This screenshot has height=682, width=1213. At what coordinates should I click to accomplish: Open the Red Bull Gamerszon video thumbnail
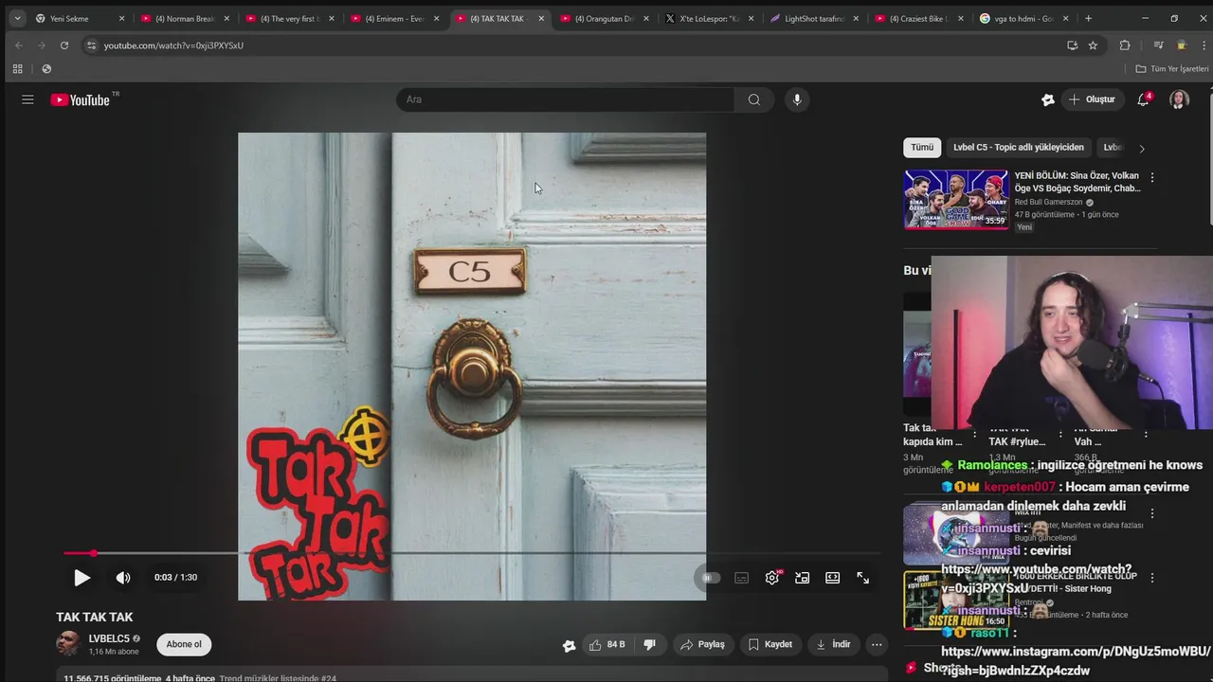pyautogui.click(x=956, y=200)
